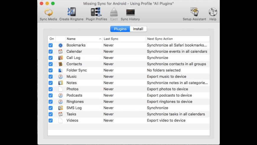The height and width of the screenshot is (145, 257).
Task: Open Help from the toolbar
Action: pyautogui.click(x=213, y=12)
